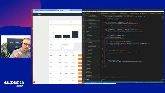The image size is (165, 93).
Task: Expand the node_modules folder in file tree
Action: click(89, 30)
